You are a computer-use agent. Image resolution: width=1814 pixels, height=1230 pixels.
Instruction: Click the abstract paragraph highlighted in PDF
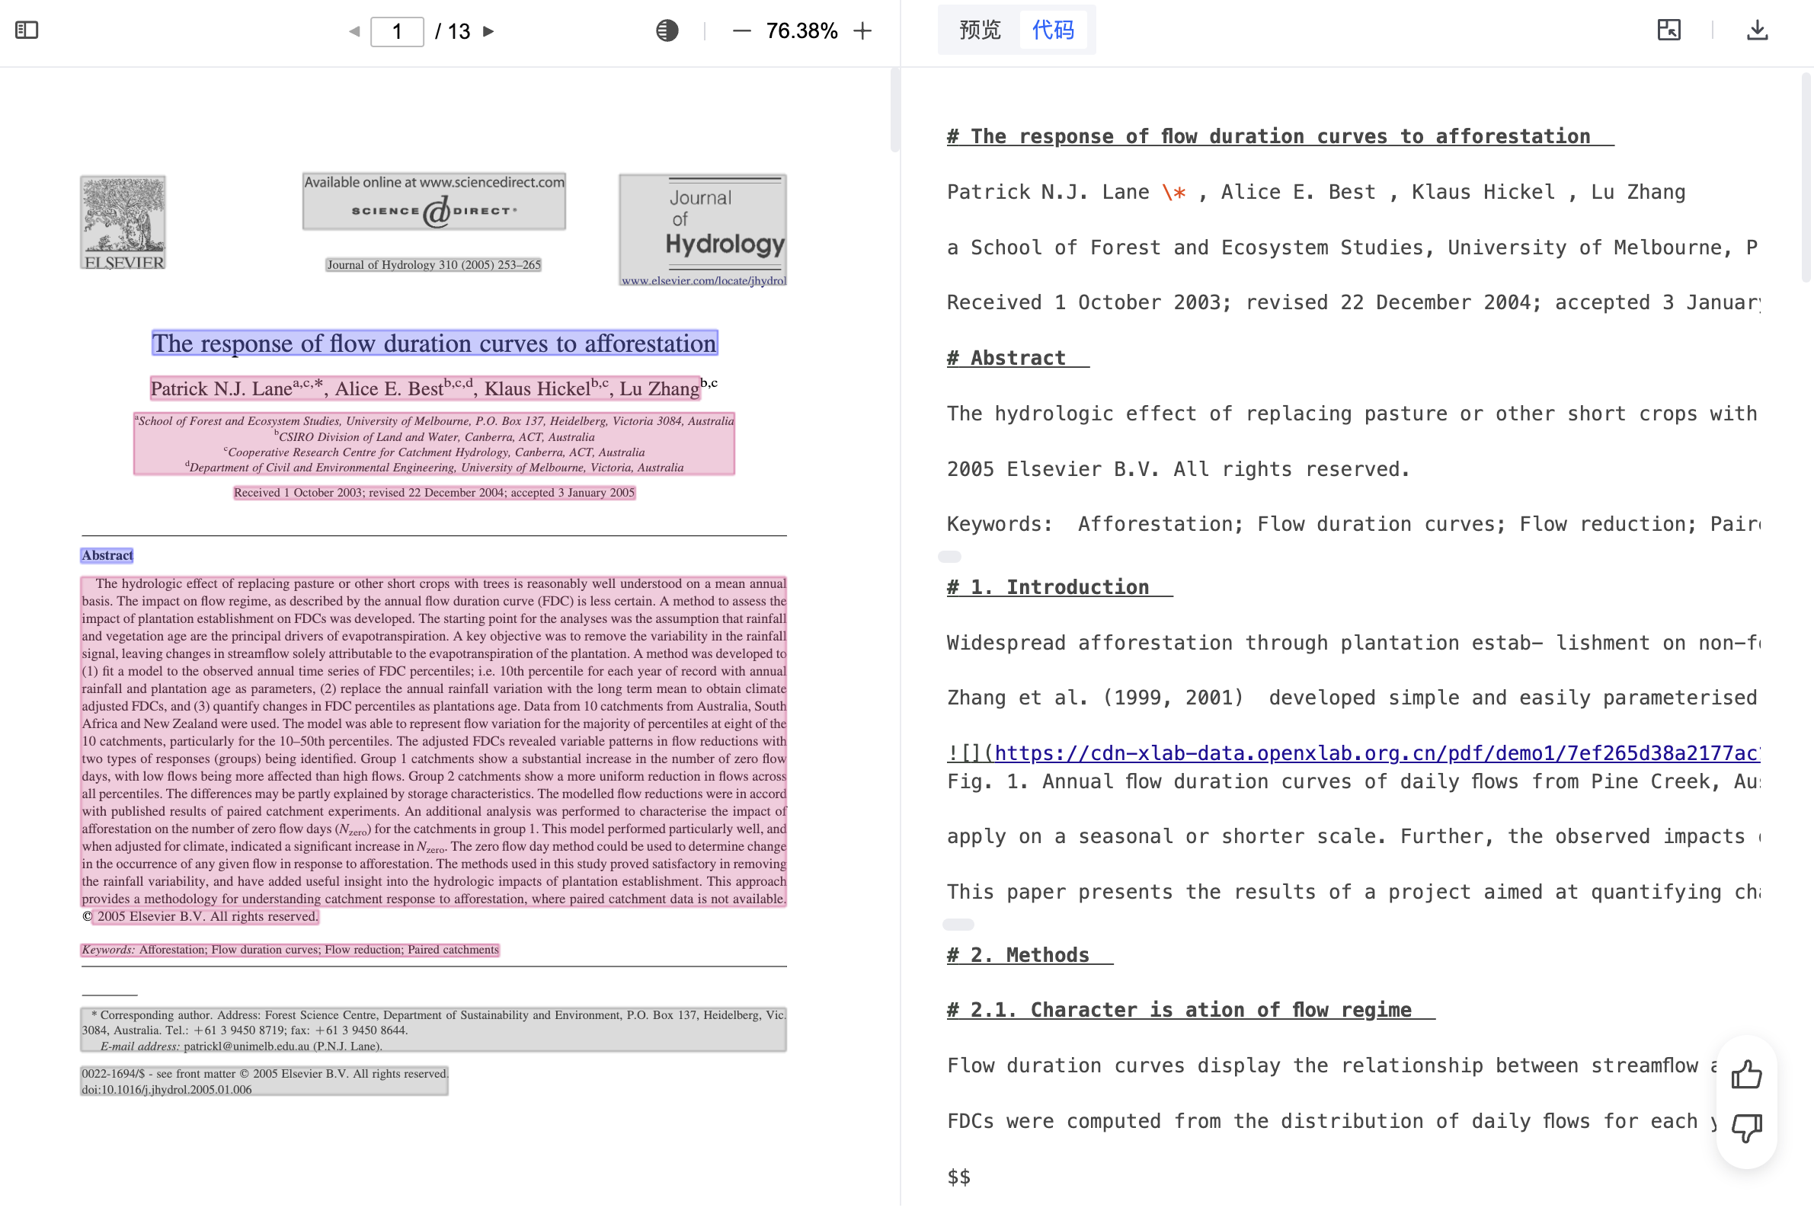(x=434, y=742)
